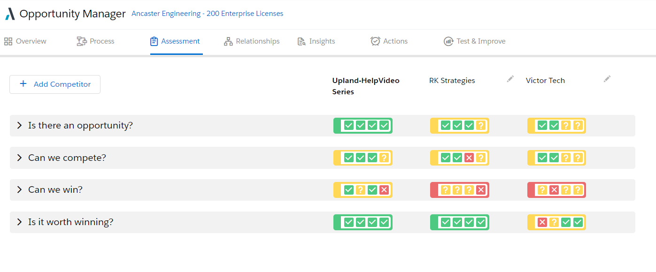
Task: Click the Add Competitor button
Action: [x=55, y=84]
